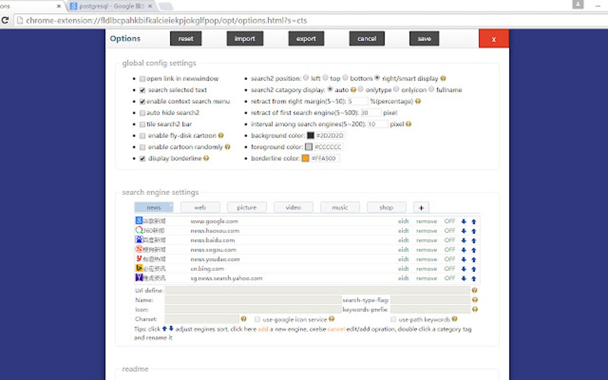
Task: Open the video engine category
Action: pos(293,207)
